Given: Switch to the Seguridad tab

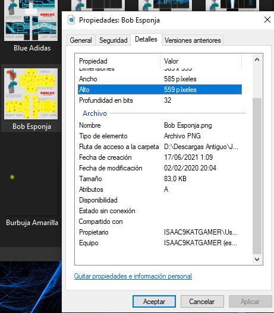Looking at the screenshot, I should (x=114, y=40).
